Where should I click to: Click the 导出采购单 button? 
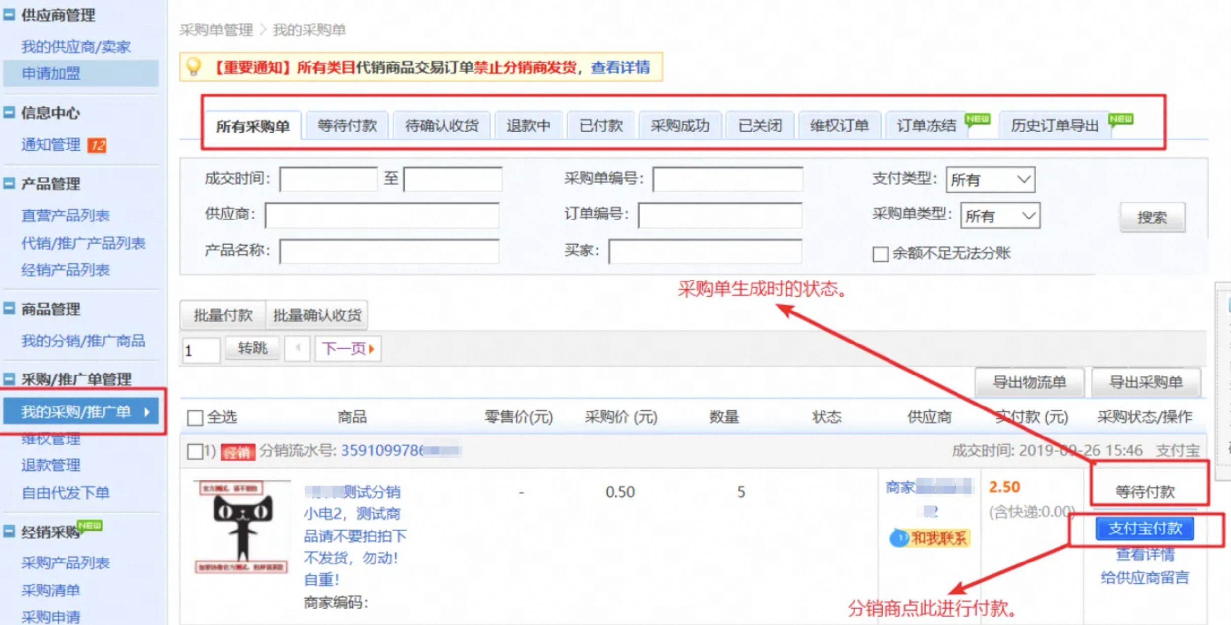pyautogui.click(x=1146, y=382)
